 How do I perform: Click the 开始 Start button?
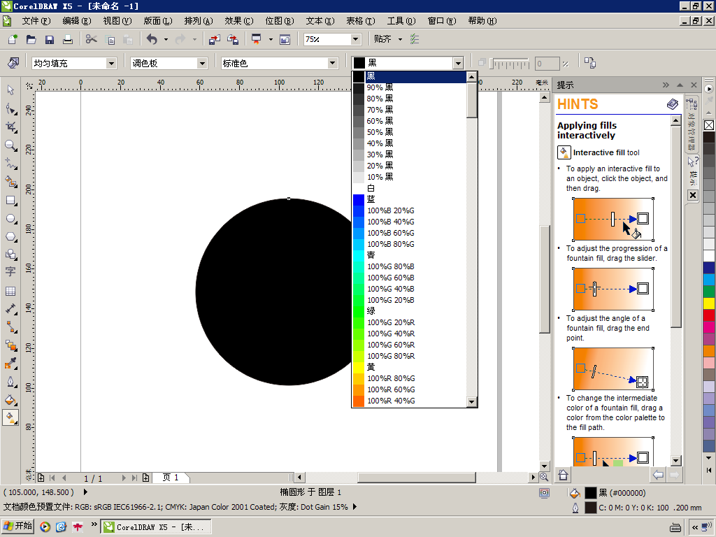(17, 527)
